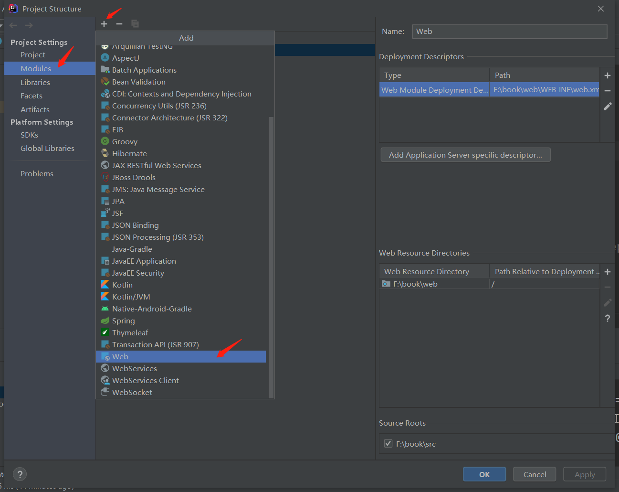Click the Add icon above the modules list
Viewport: 619px width, 492px height.
pos(104,23)
